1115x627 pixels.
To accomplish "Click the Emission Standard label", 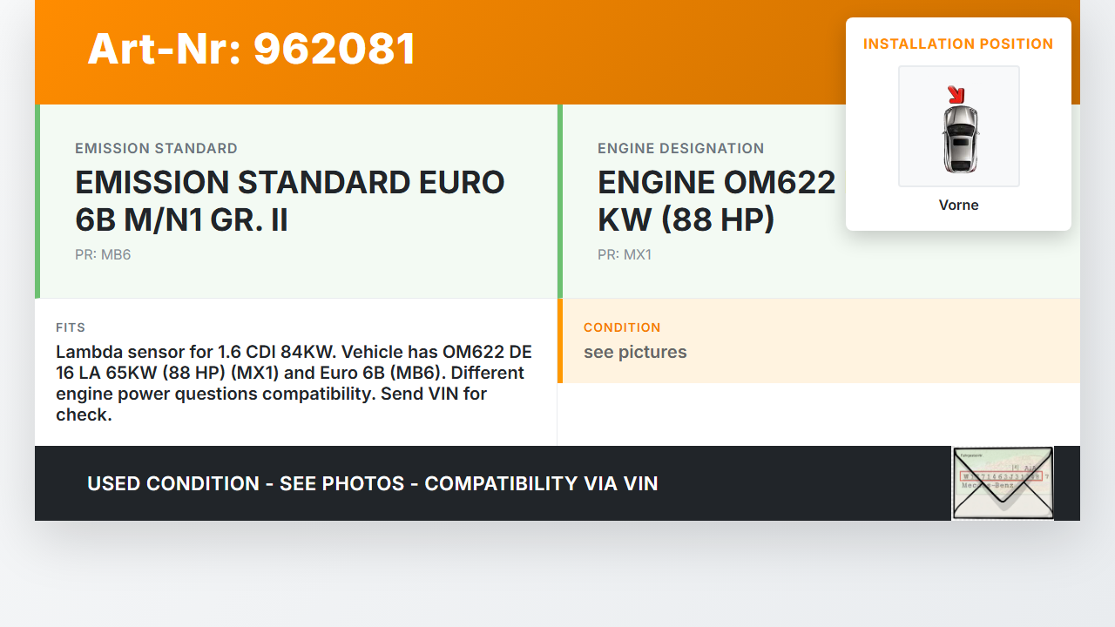I will 156,148.
